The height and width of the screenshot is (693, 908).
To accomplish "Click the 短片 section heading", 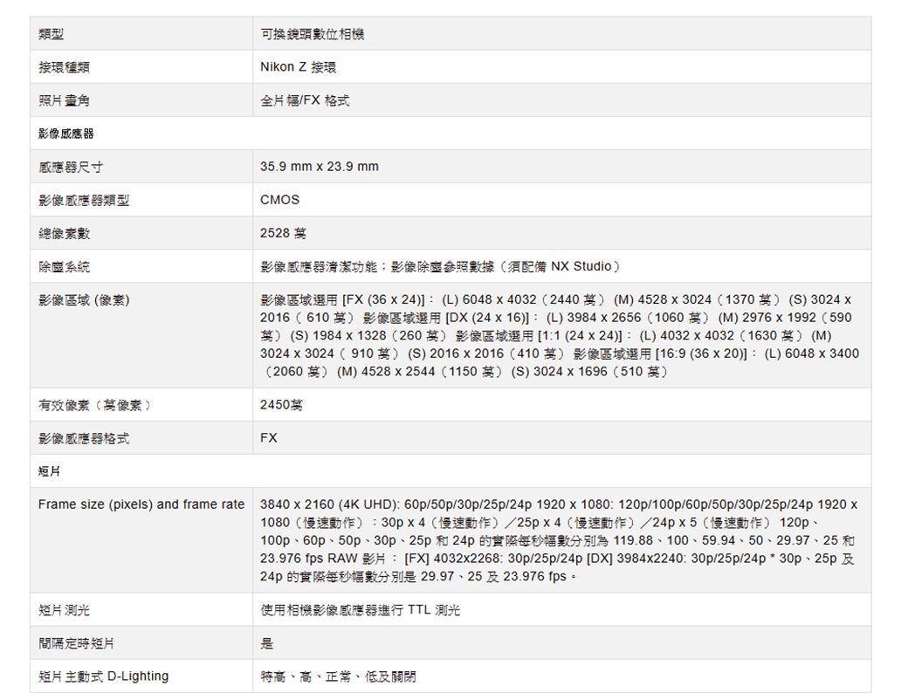I will click(49, 471).
